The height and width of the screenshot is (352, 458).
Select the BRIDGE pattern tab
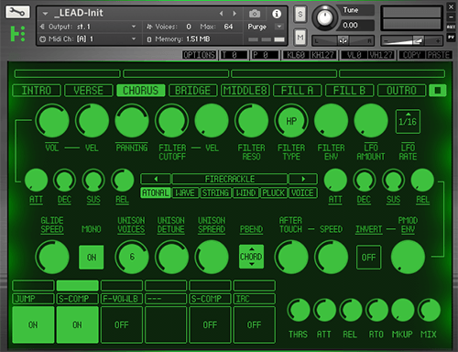(192, 91)
